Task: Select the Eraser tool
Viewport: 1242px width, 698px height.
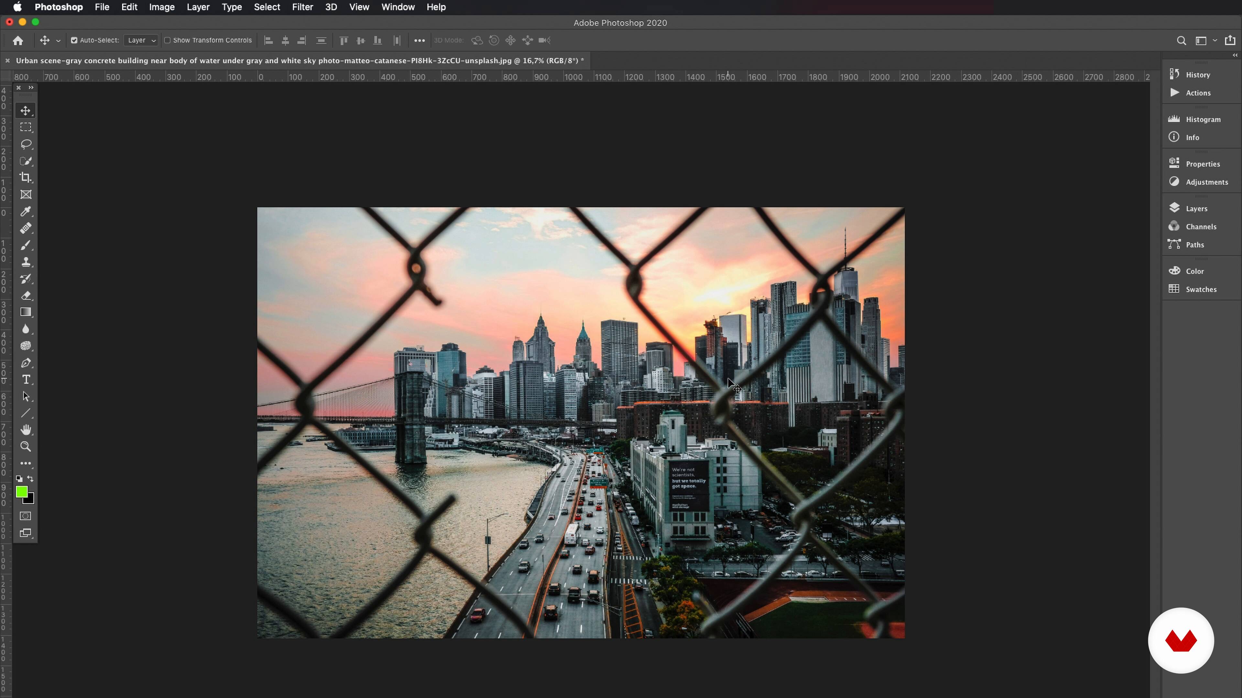Action: coord(26,296)
